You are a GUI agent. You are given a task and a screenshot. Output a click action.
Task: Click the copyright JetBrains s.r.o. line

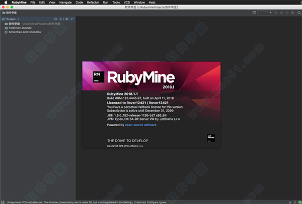125,146
